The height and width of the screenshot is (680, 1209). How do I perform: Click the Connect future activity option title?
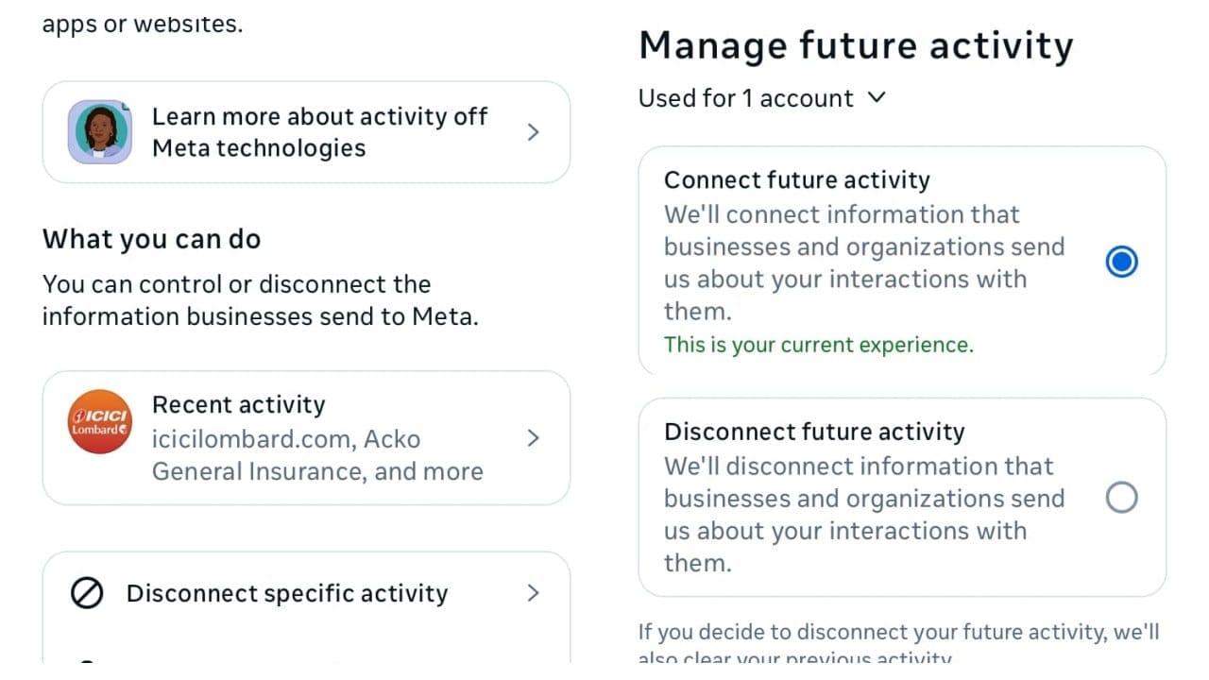(x=796, y=180)
